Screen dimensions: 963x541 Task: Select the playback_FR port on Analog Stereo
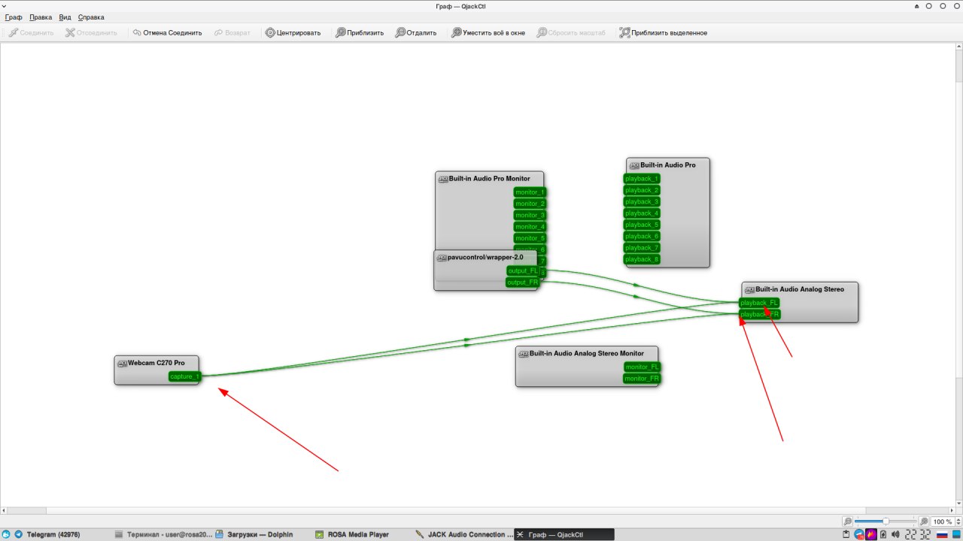759,315
